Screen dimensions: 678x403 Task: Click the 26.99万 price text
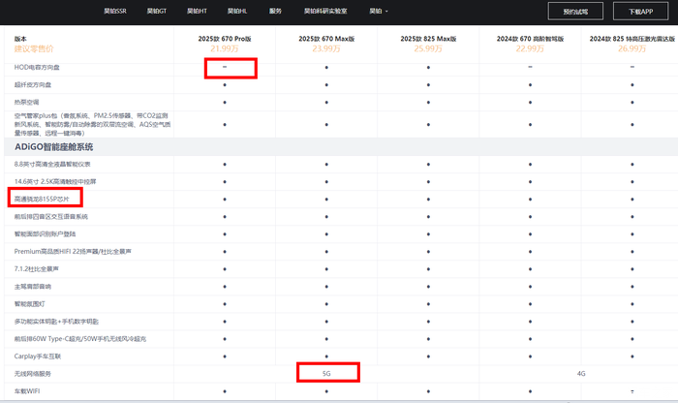coord(632,47)
